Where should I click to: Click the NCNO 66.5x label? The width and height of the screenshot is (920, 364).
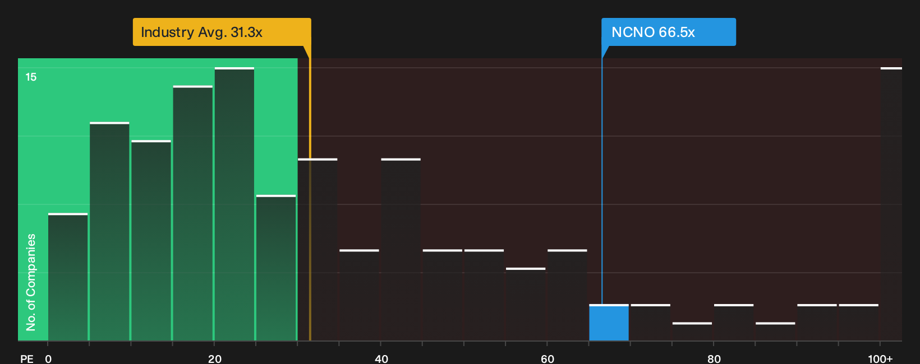tap(669, 32)
